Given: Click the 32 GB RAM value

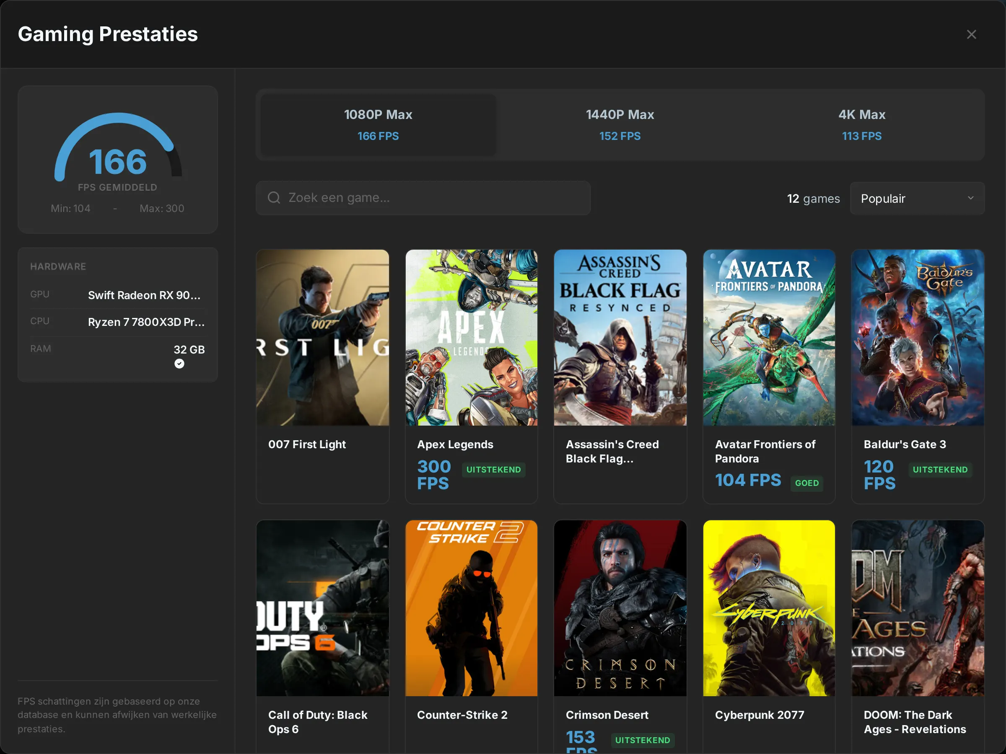Looking at the screenshot, I should [x=189, y=349].
